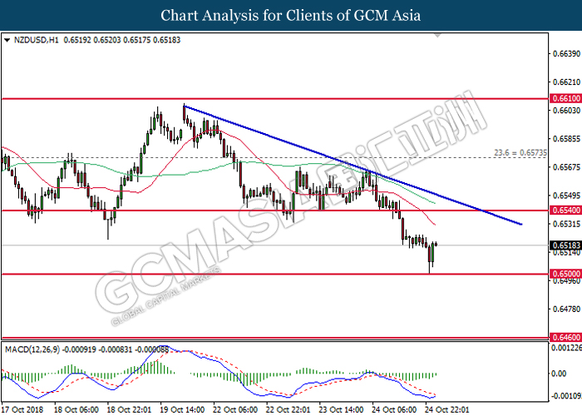Click the 19 Oct 14:00 time axis label
Image resolution: width=582 pixels, height=416 pixels.
tap(182, 409)
